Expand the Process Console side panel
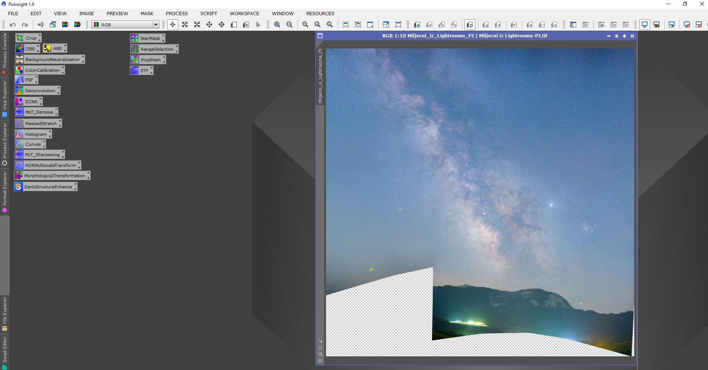The width and height of the screenshot is (708, 370). 5,54
